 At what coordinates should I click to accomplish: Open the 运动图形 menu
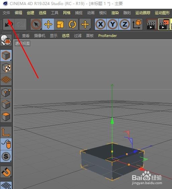tap(162, 13)
